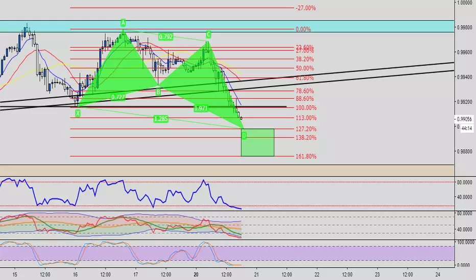Click the 0.727 pattern ratio label
The image size is (476, 280).
pos(118,97)
